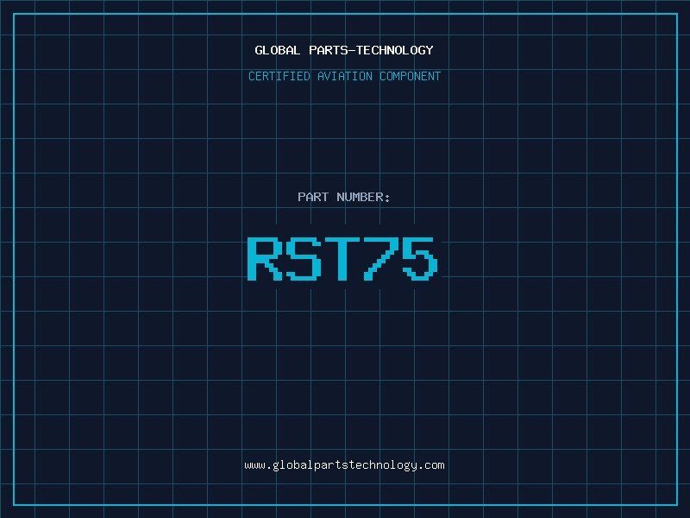Screen dimensions: 690x518
Task: Click the PART NUMBER: label
Action: 344,197
